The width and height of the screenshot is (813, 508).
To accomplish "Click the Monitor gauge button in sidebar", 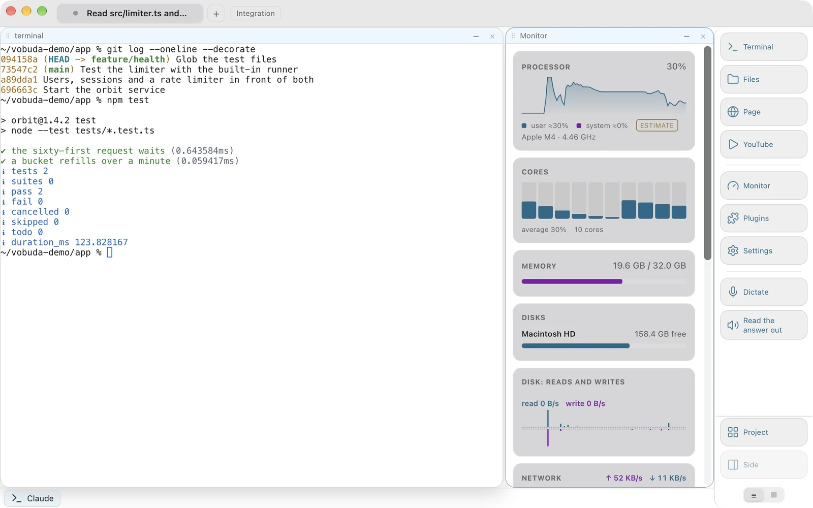I will point(763,185).
